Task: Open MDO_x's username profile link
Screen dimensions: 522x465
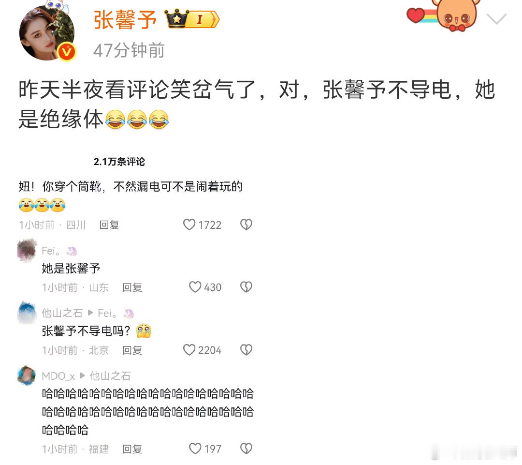Action: pos(58,376)
